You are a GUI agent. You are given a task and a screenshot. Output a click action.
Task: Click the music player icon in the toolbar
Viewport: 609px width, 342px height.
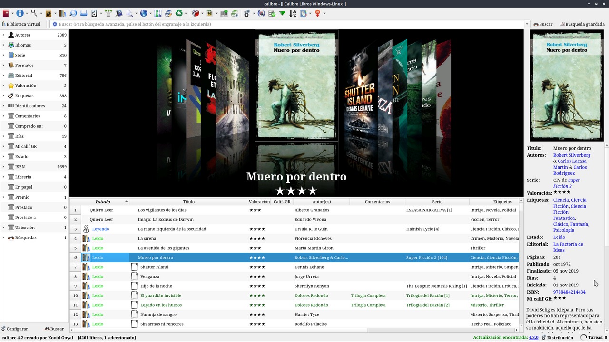coord(94,13)
